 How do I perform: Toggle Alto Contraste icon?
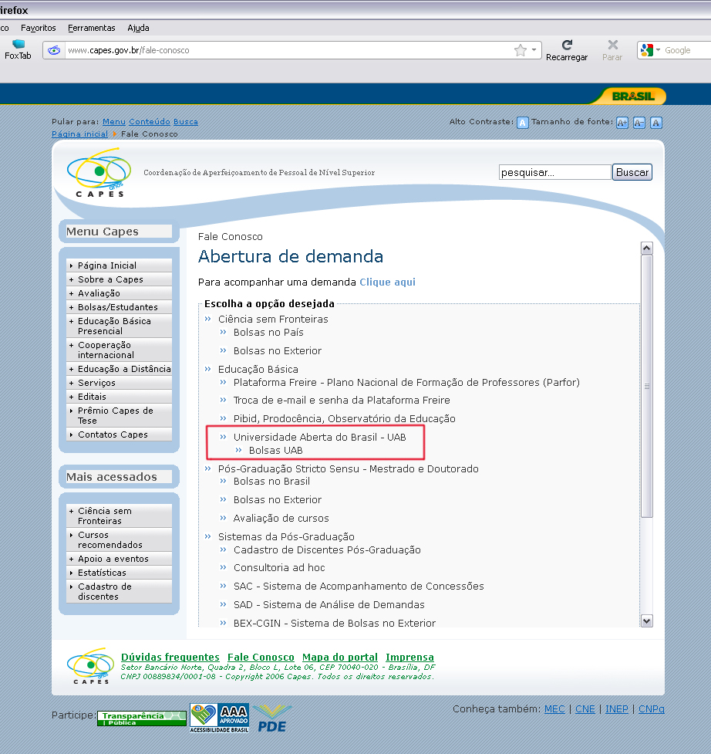point(522,123)
